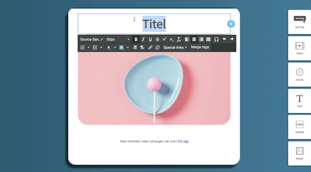Open the background color picker arrow
The height and width of the screenshot is (172, 311).
128,48
